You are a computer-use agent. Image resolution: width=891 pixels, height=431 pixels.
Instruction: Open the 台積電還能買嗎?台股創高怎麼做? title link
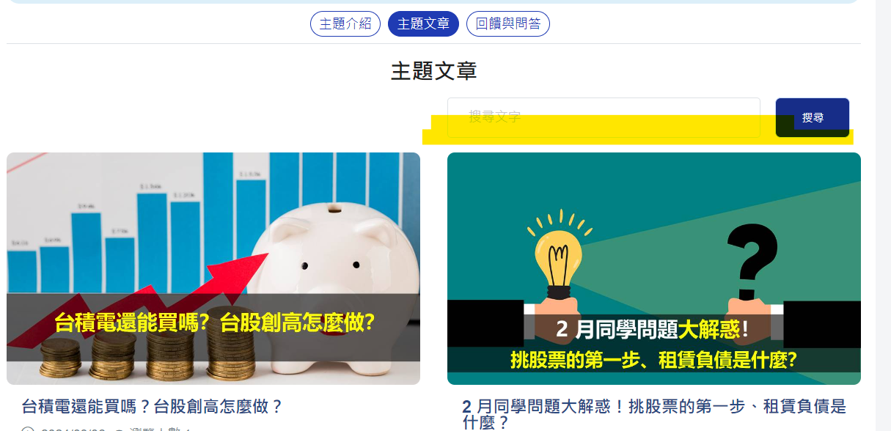click(x=153, y=407)
